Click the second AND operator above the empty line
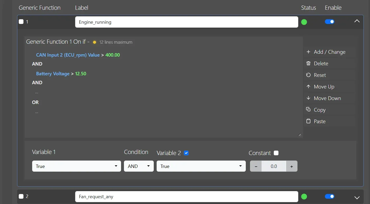This screenshot has width=370, height=204. click(x=37, y=83)
